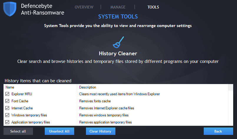Select the 'Explorer MRU' row label
This screenshot has width=237, height=139.
tap(22, 94)
